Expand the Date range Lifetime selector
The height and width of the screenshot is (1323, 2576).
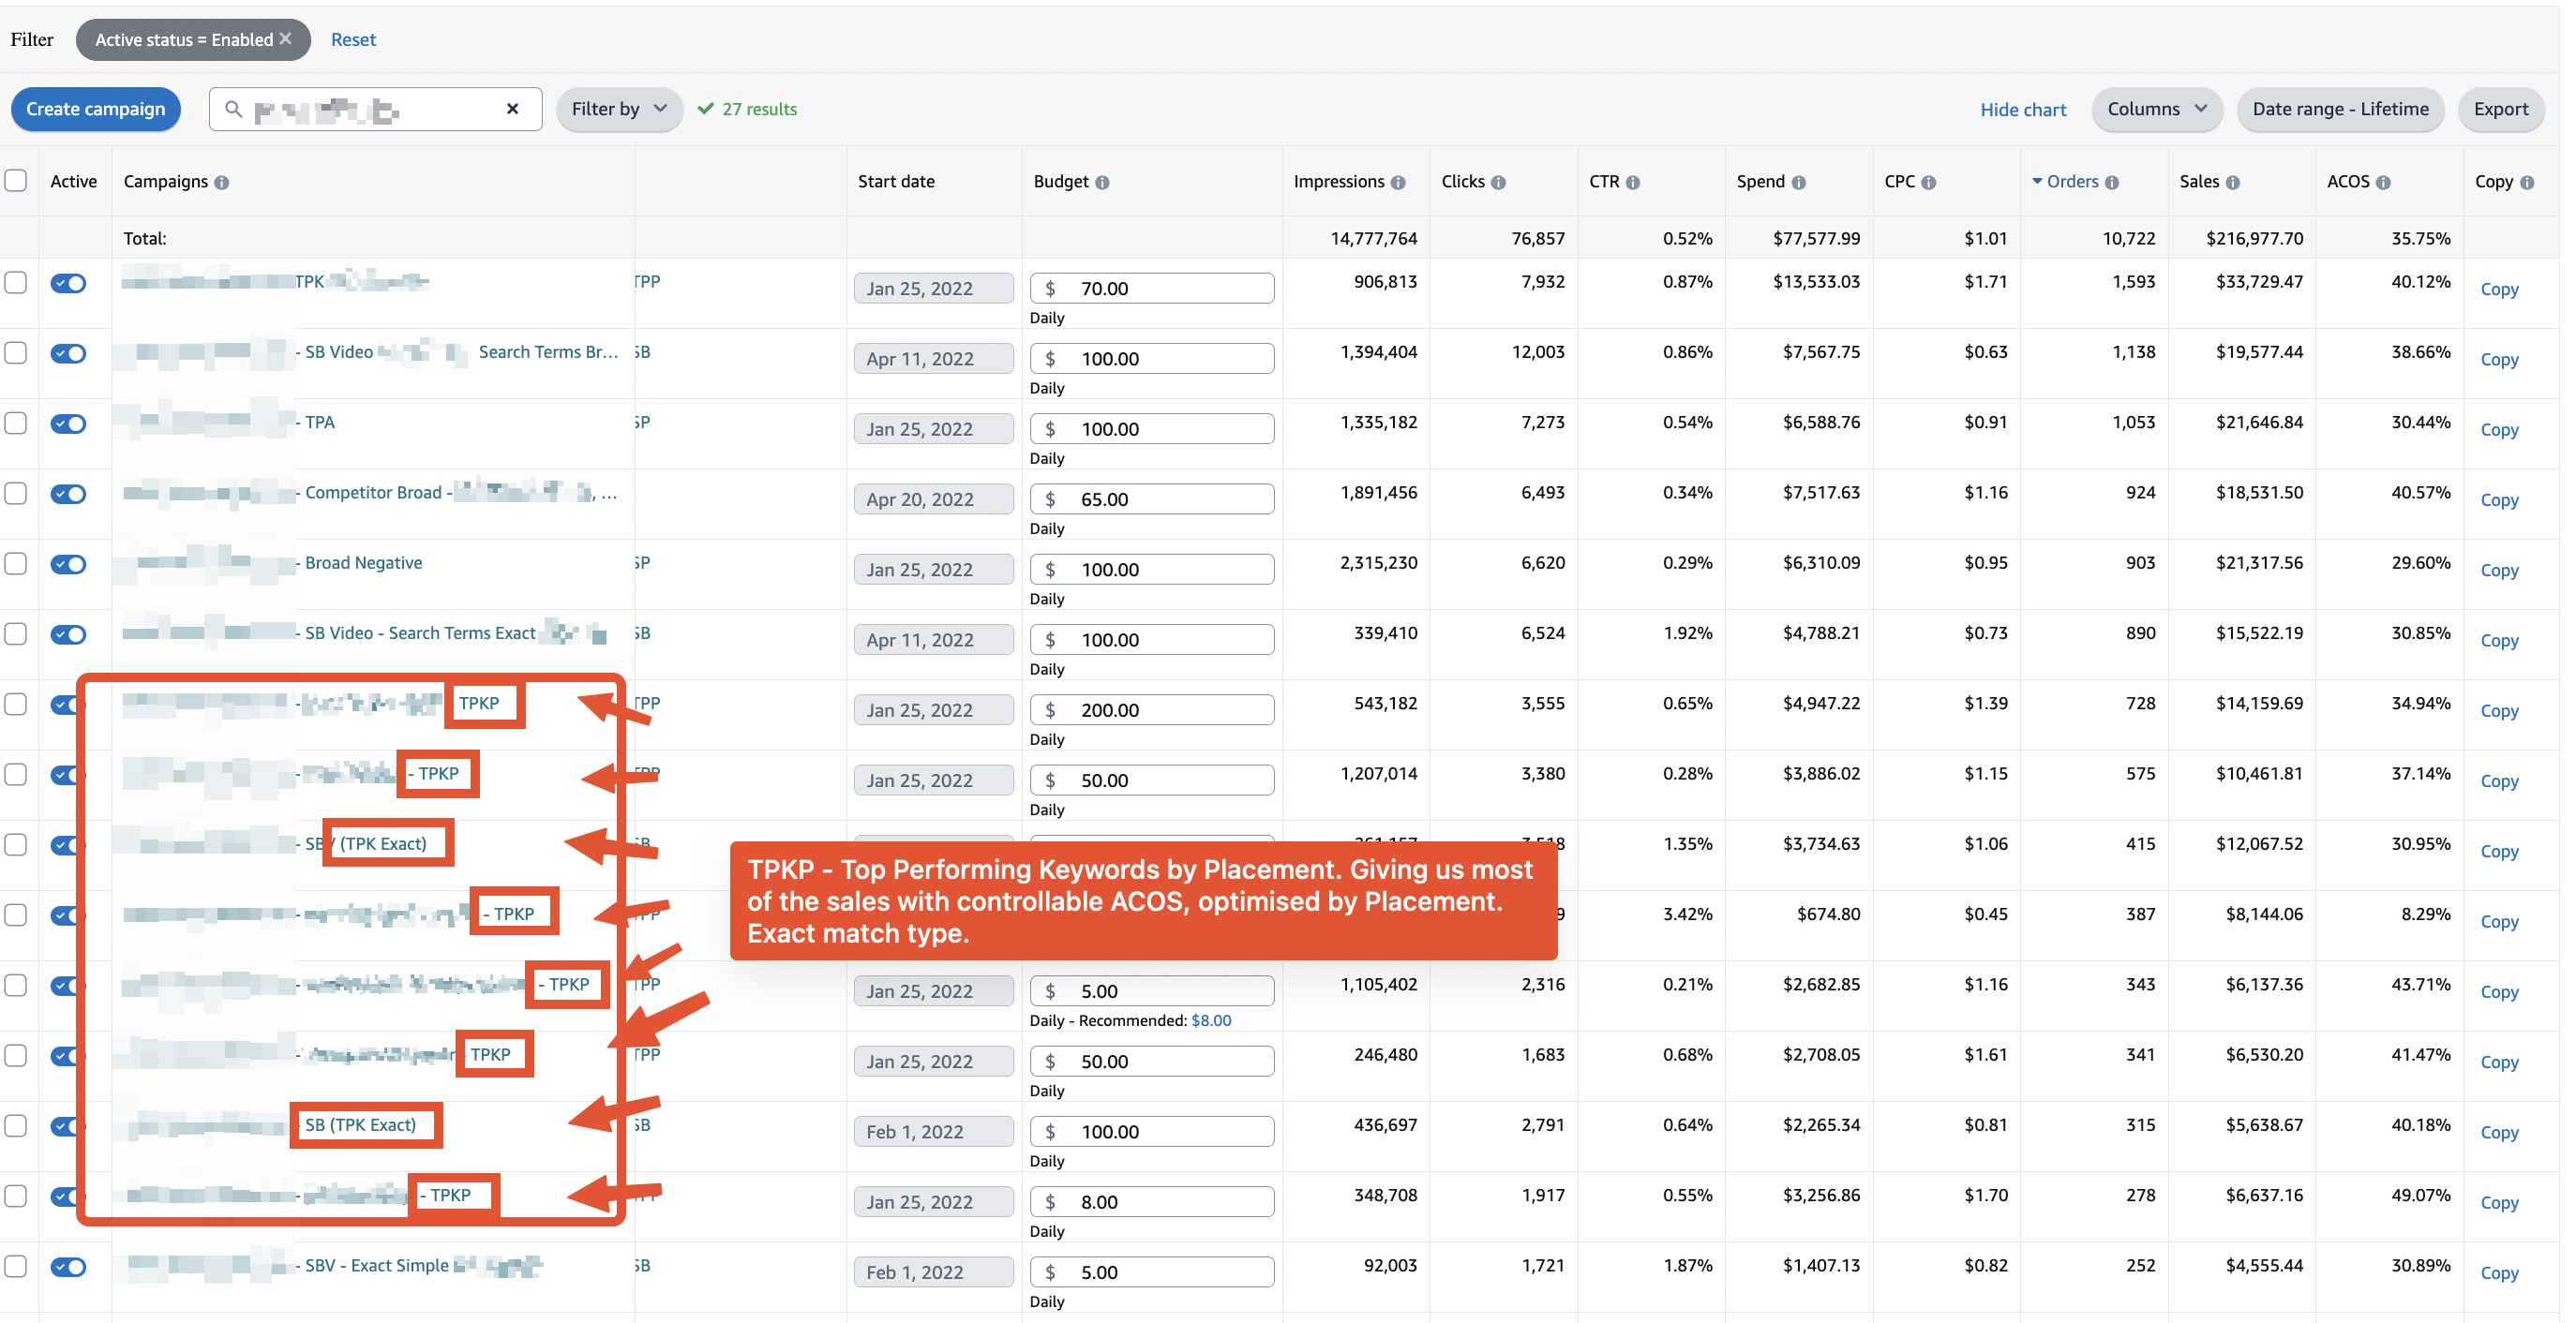(2343, 108)
